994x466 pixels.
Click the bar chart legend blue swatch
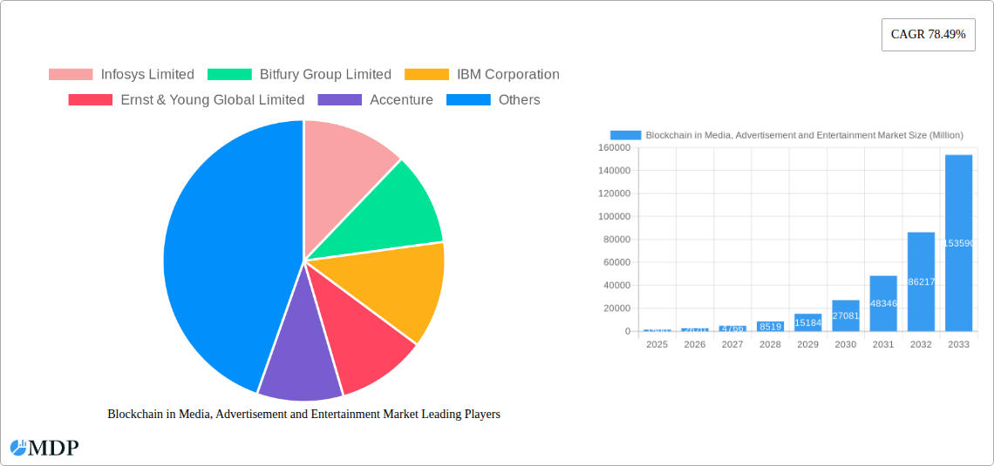[x=625, y=135]
